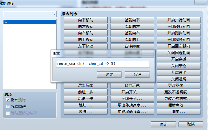This screenshot has width=208, height=130.
Task: Click 开启透明 button
Action: 179,73
